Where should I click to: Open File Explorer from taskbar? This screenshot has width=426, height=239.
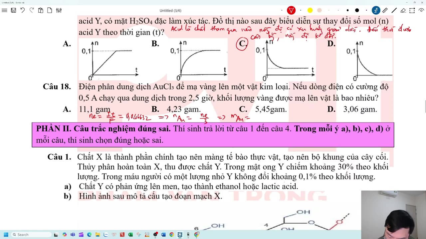click(98, 235)
